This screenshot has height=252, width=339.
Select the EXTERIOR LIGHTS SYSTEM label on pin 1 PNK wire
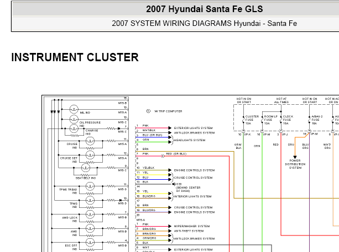click(194, 128)
